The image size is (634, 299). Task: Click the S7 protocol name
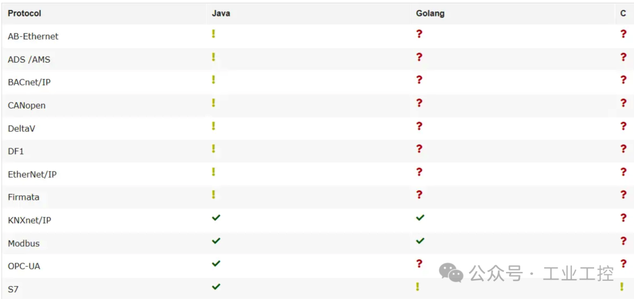point(13,290)
